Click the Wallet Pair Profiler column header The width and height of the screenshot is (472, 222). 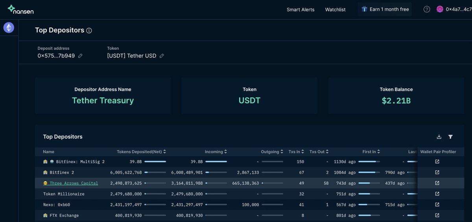pos(438,152)
